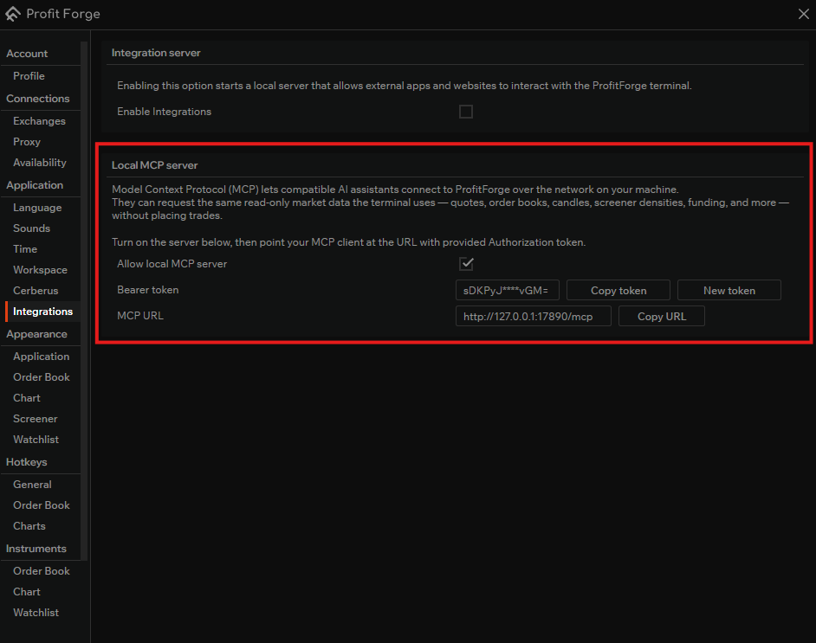Click the Integration server heading

(x=156, y=53)
